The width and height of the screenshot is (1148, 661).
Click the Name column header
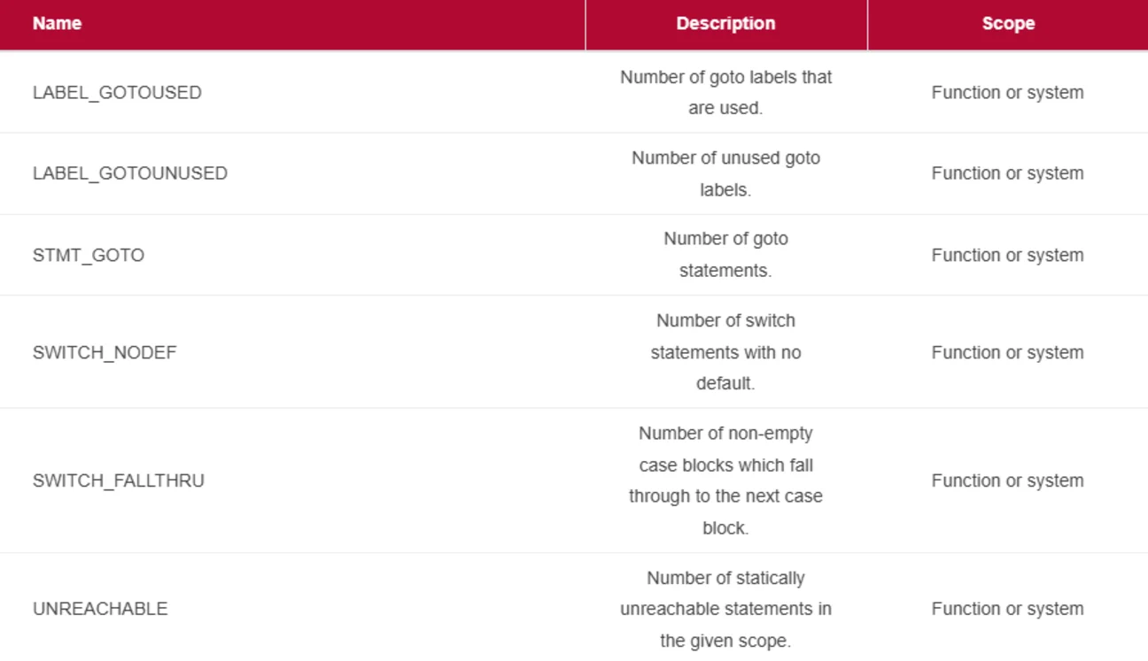[x=57, y=24]
